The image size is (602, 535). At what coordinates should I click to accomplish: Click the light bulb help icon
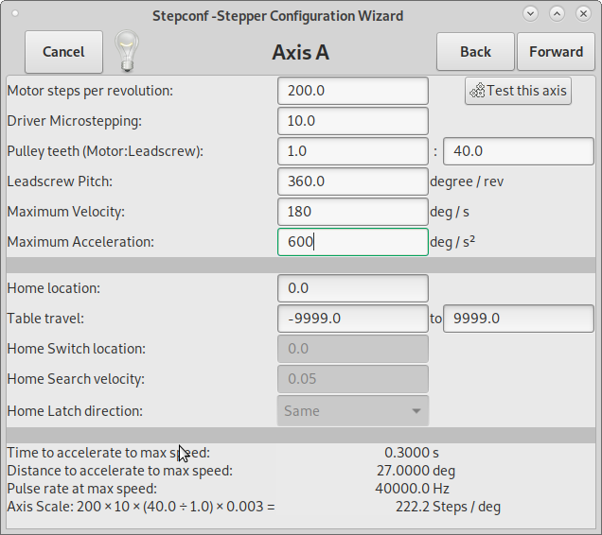pos(127,51)
